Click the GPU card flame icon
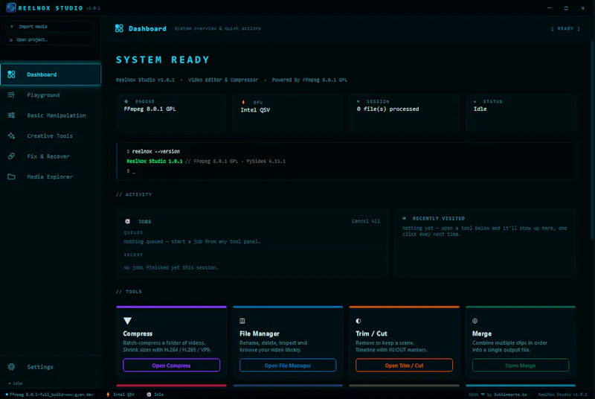This screenshot has width=595, height=399. click(243, 102)
